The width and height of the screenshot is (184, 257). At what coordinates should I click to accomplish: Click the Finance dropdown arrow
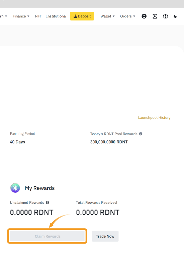pos(28,16)
